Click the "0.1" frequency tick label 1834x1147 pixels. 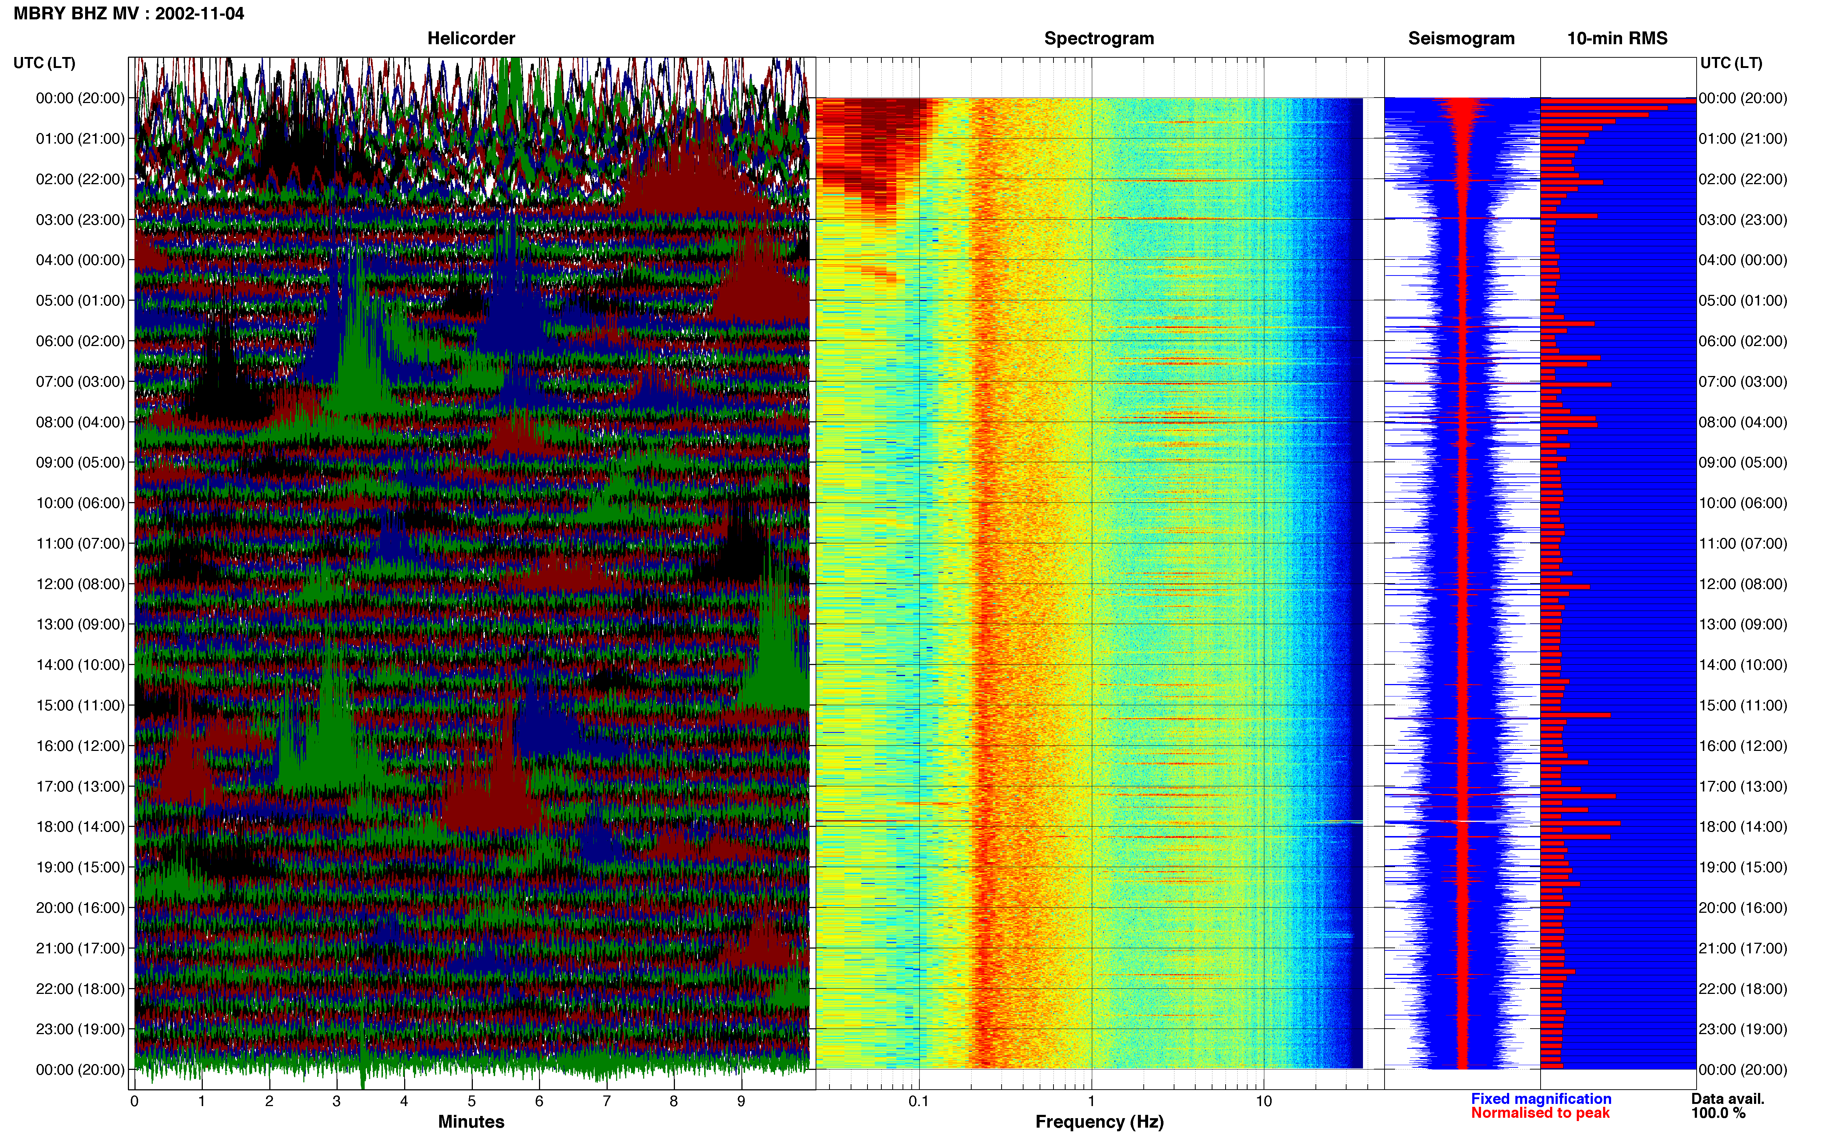tap(919, 1101)
